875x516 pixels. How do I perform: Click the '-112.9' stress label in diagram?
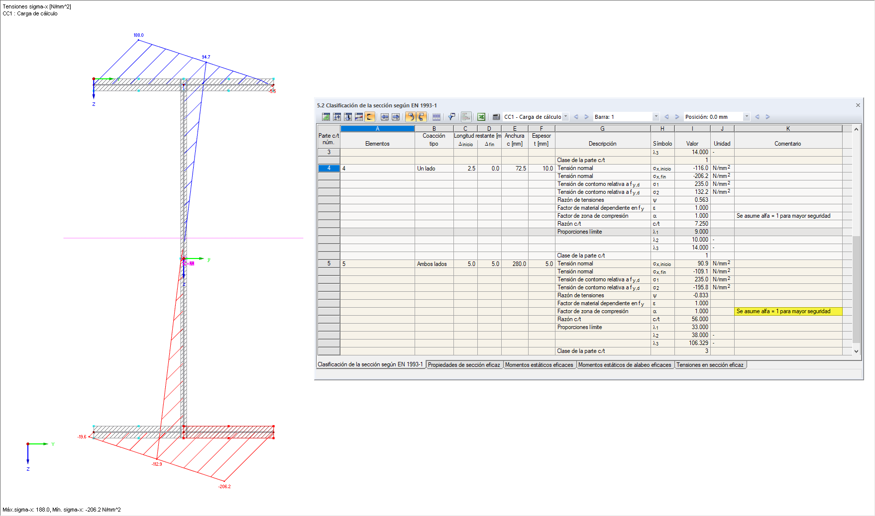(x=157, y=464)
